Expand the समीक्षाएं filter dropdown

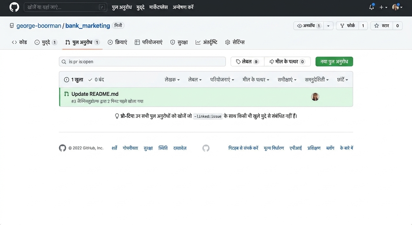pos(287,80)
